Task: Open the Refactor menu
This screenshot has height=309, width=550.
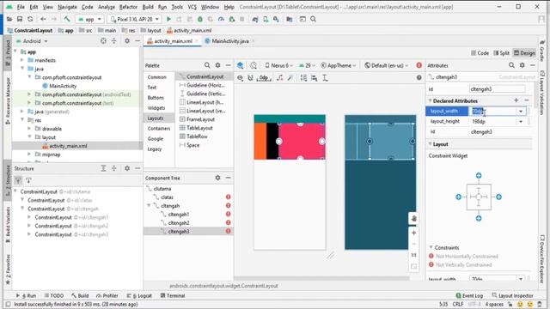Action: (x=128, y=7)
